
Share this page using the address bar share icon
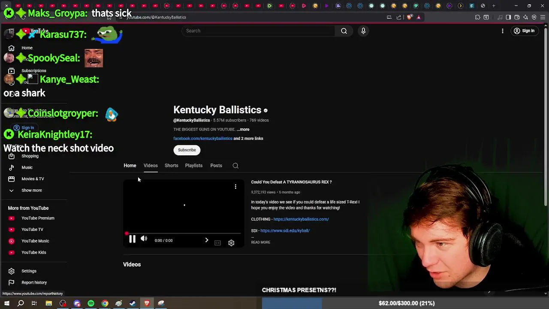[x=399, y=17]
